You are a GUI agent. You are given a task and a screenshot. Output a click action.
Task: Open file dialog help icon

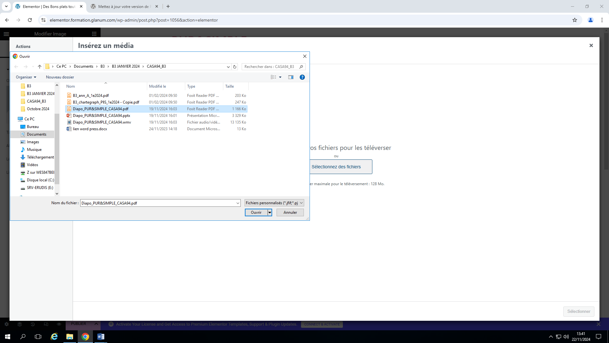(302, 77)
